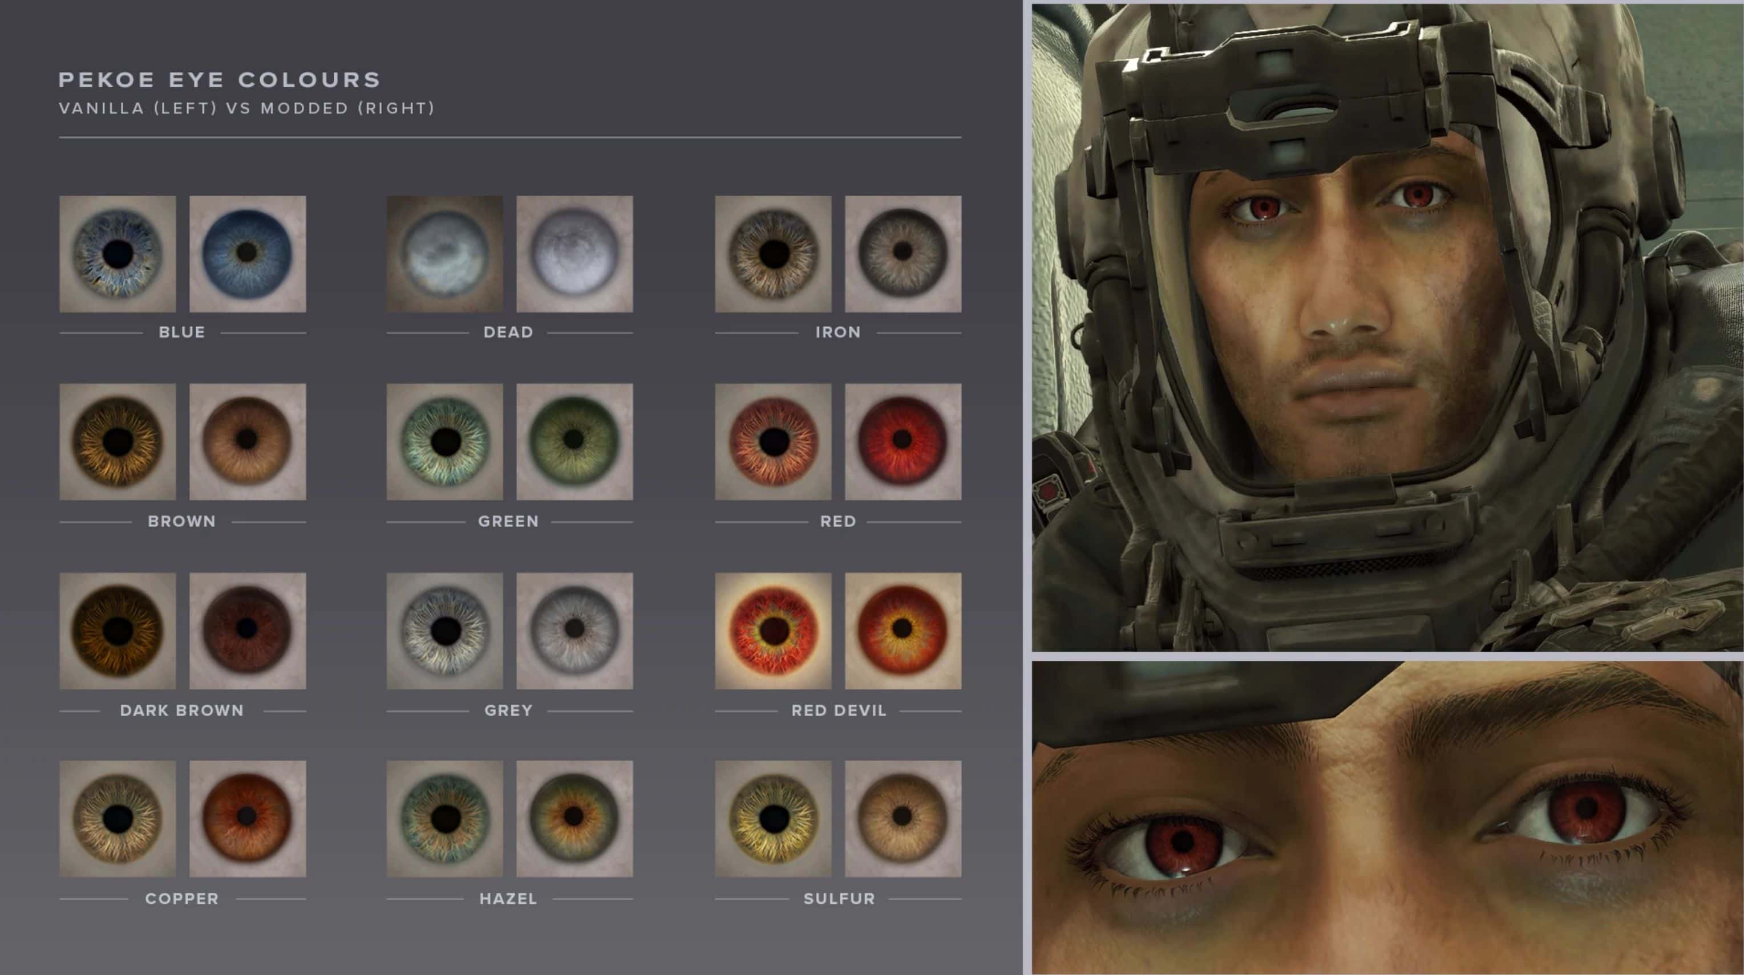Choose the modded Red Devil eye swatch

[903, 631]
